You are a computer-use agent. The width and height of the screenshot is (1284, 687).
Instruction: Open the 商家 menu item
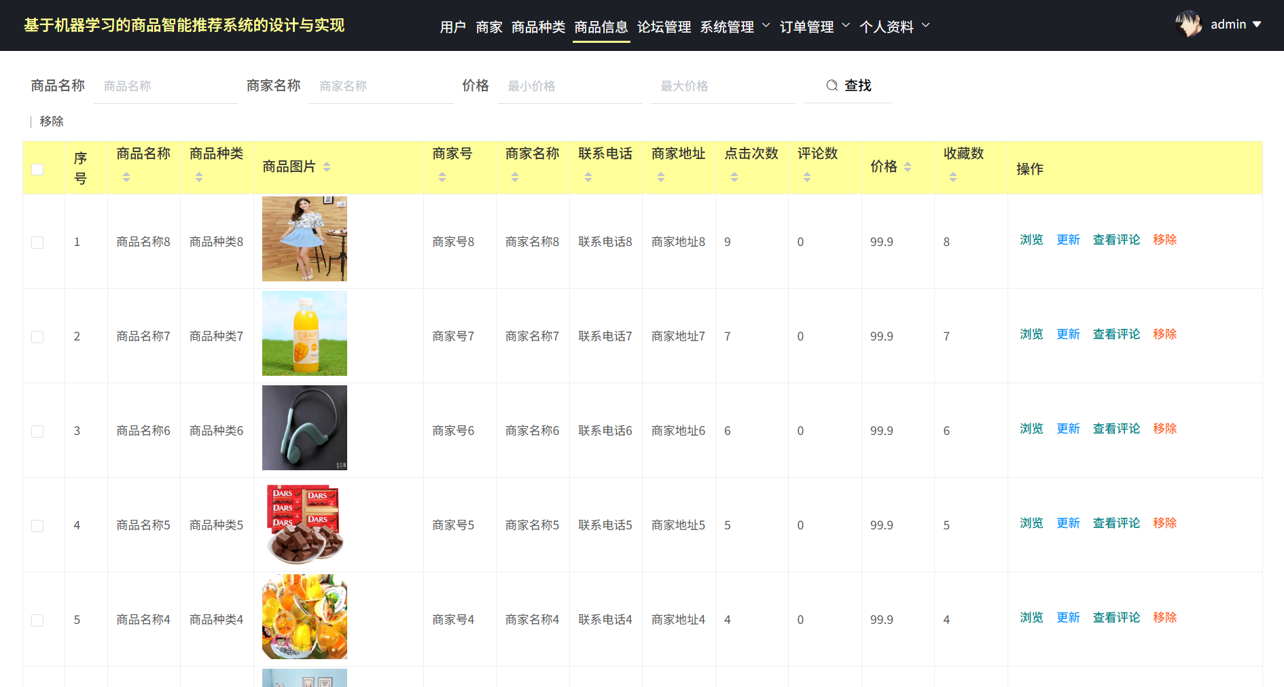(x=489, y=27)
